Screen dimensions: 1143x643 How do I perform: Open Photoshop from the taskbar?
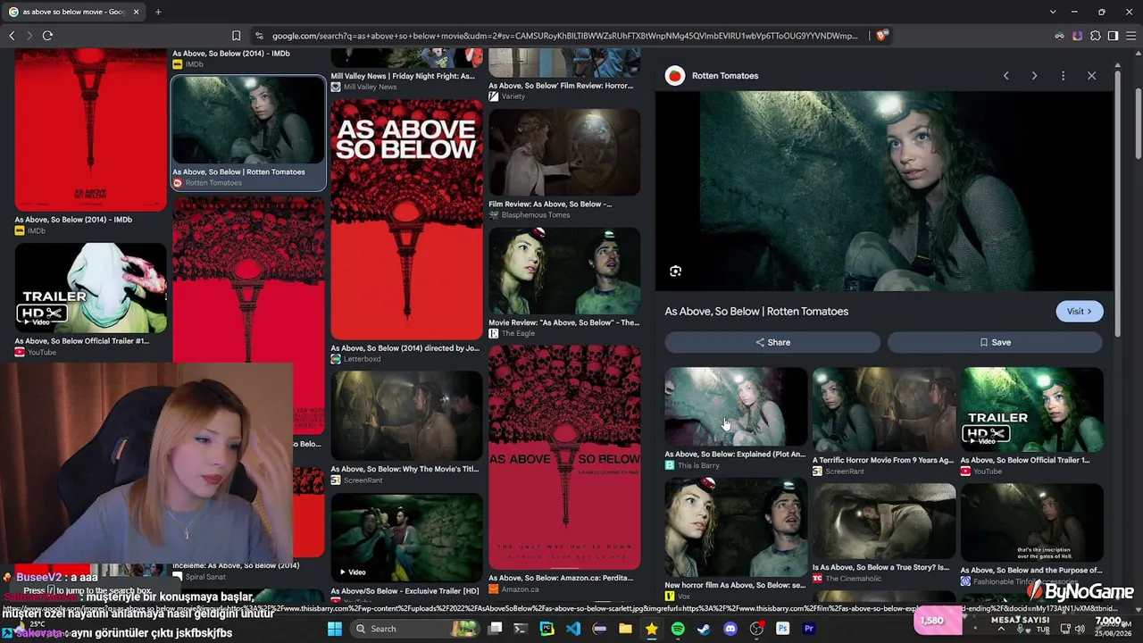click(x=783, y=629)
